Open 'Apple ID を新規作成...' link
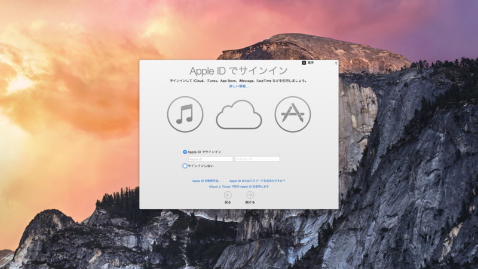The width and height of the screenshot is (478, 269). pyautogui.click(x=206, y=181)
